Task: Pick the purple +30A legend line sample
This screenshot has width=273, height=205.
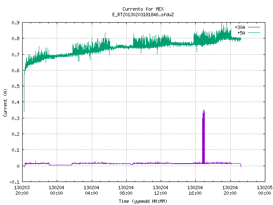Action: [254, 27]
